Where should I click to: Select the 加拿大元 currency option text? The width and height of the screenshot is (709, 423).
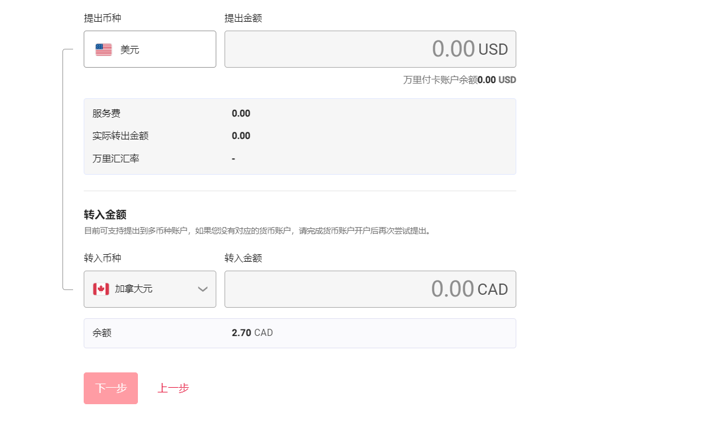click(134, 289)
